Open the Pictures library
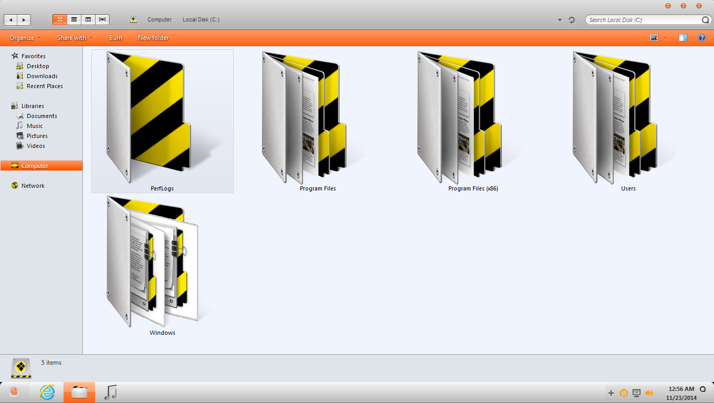 37,136
